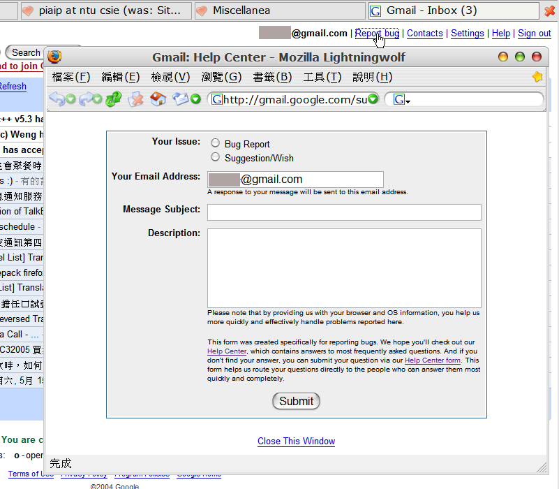Select the Suggestion/Wish radio button
Viewport: 559px width, 489px height.
(x=215, y=157)
